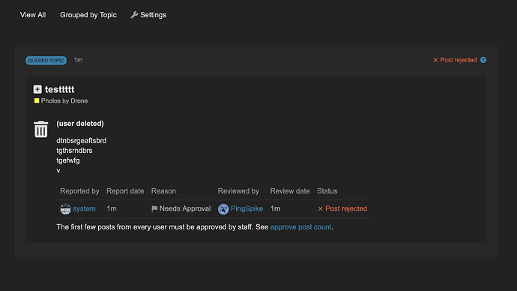Open PingSpike's profile link

(x=247, y=208)
